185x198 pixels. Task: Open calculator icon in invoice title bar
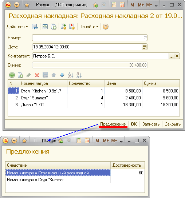(114, 5)
